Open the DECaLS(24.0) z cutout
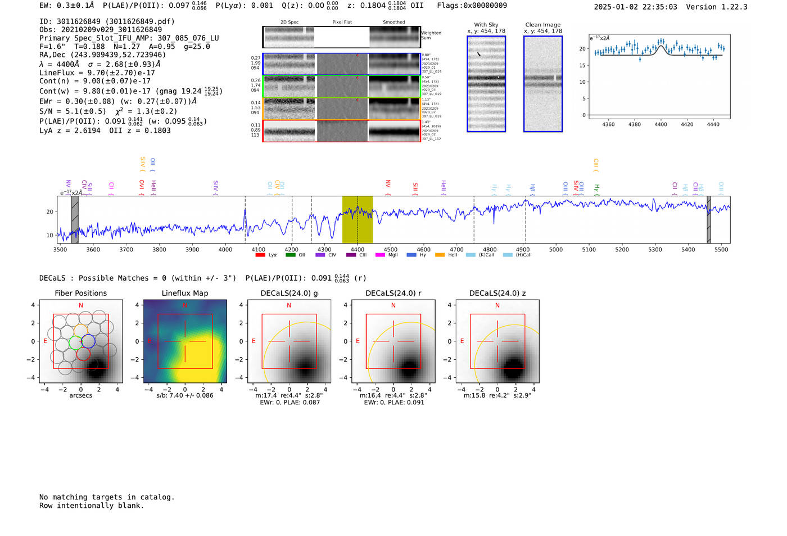This screenshot has width=787, height=536. 497,341
